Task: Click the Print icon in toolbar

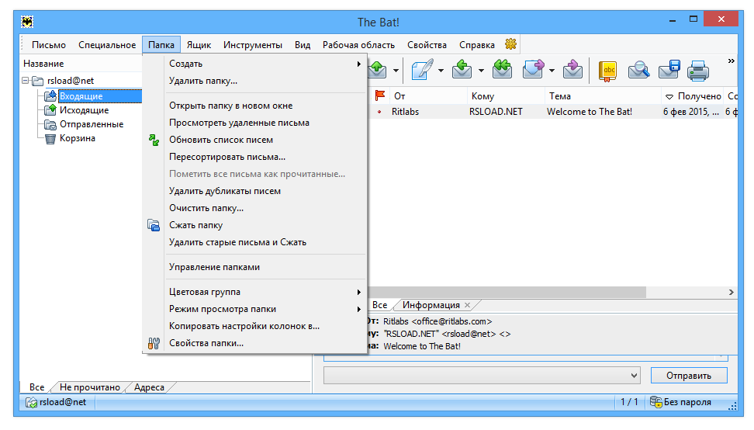Action: click(698, 71)
